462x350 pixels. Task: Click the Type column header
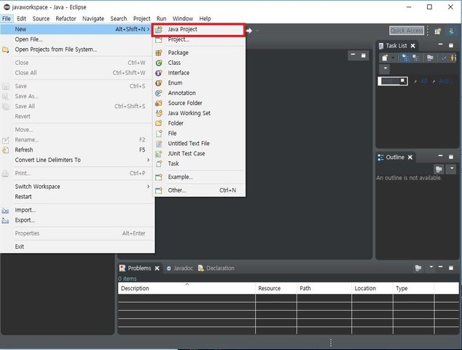pyautogui.click(x=414, y=288)
